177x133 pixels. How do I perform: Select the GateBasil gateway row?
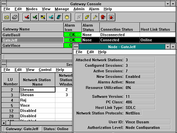pyautogui.click(x=32, y=35)
